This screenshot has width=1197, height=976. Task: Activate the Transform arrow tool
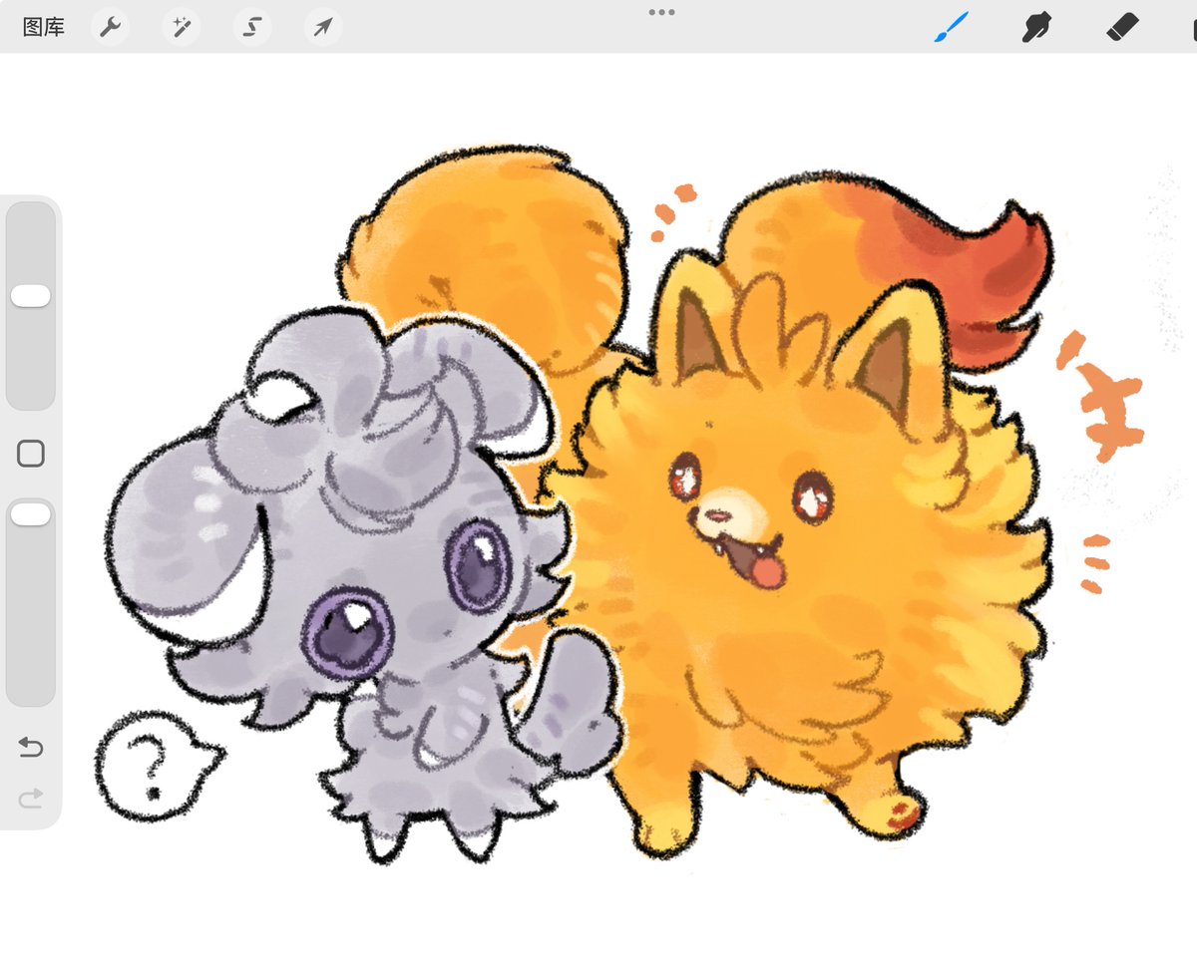coord(321,27)
